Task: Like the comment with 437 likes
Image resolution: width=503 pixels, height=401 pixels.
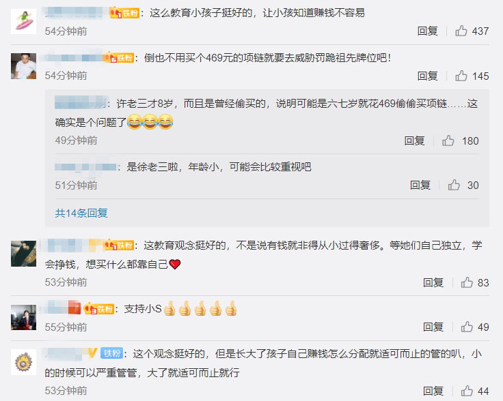Action: (x=461, y=31)
